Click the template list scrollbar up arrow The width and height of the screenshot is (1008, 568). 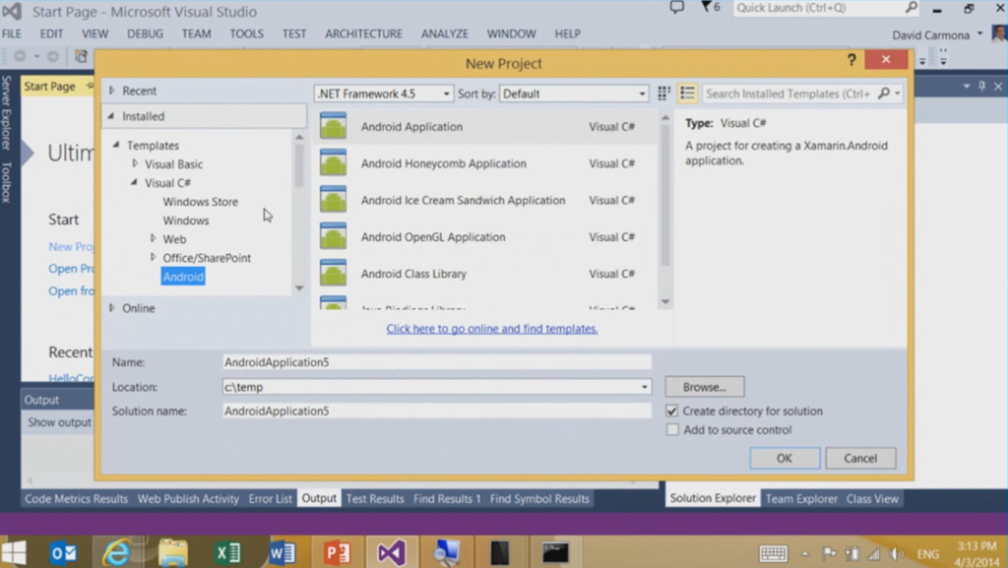click(x=665, y=118)
